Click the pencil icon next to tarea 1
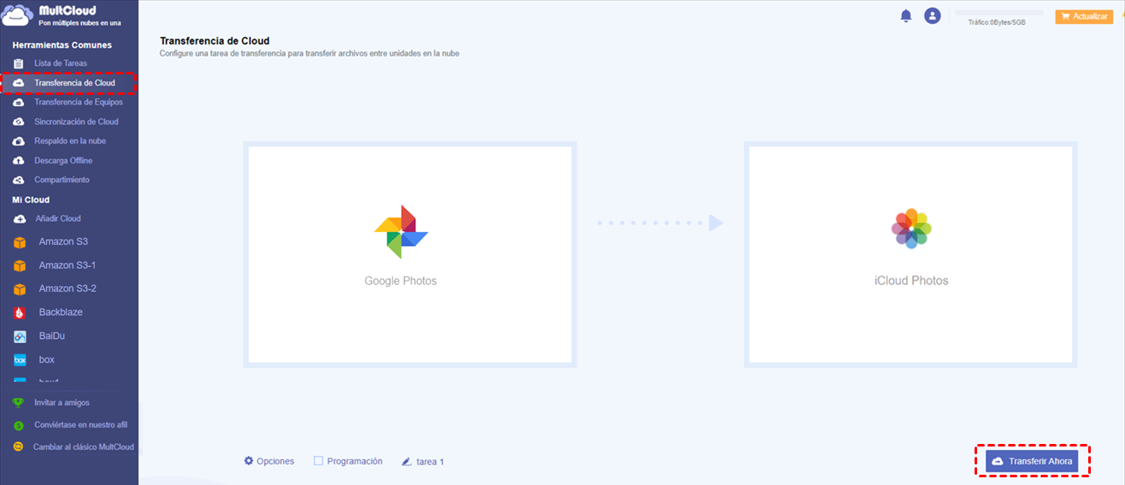1125x485 pixels. click(x=407, y=461)
